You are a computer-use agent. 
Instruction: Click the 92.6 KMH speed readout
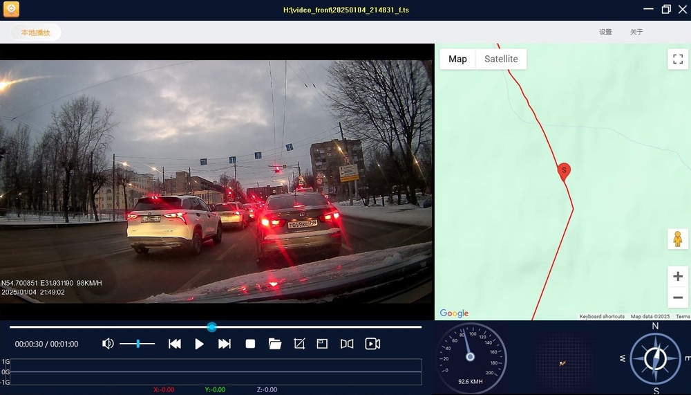(470, 381)
